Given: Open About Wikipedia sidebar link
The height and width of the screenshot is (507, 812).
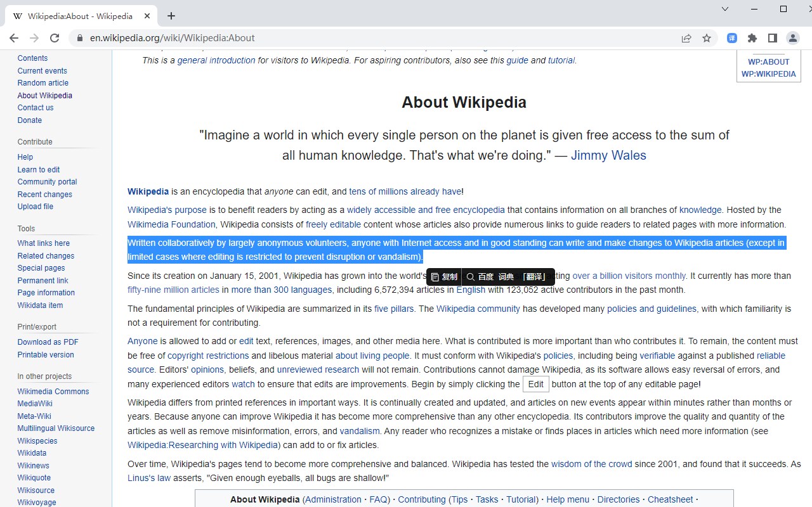Looking at the screenshot, I should (45, 96).
